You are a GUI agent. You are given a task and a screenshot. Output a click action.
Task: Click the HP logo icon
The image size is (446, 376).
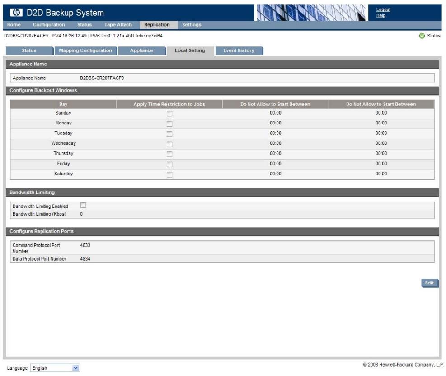coord(16,13)
